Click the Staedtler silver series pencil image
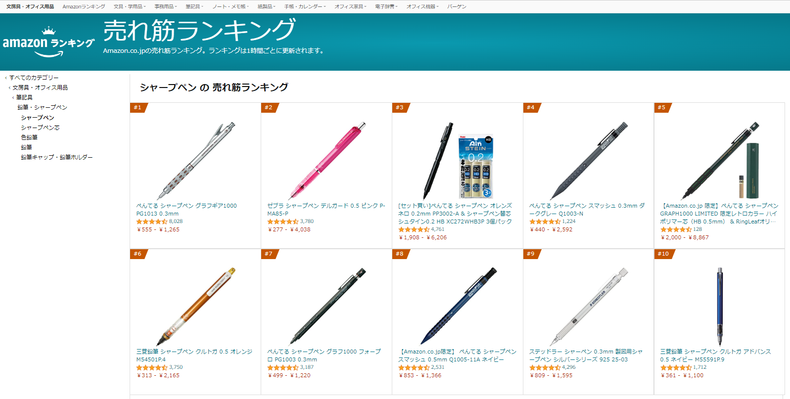Viewport: 790px width, 399px height. 589,307
